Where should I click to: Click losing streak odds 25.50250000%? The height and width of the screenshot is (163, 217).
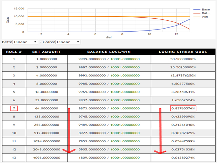coord(183,67)
